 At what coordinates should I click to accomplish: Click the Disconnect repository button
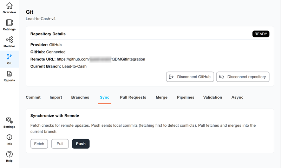point(243,77)
